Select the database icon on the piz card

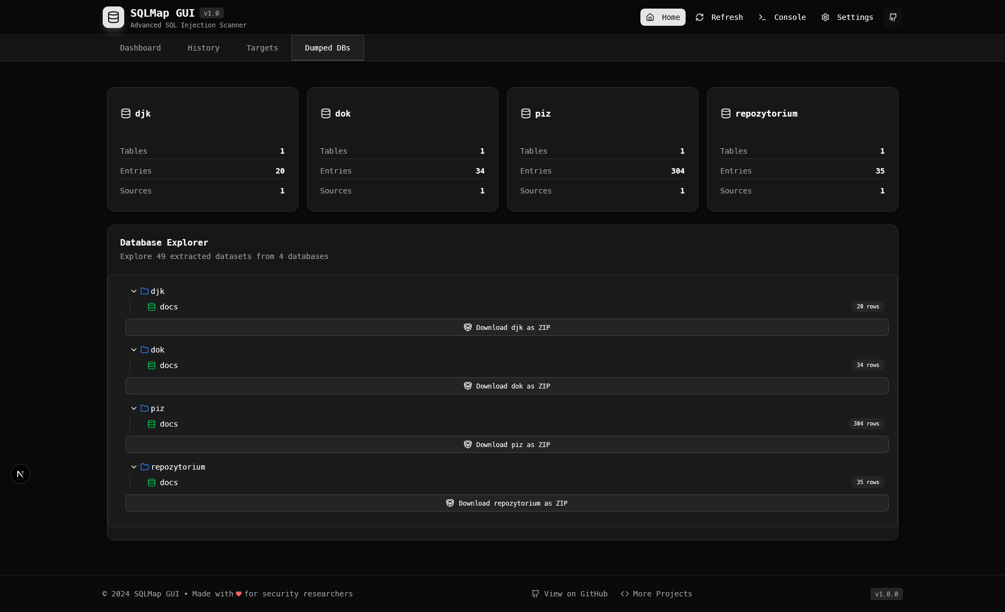(x=525, y=113)
